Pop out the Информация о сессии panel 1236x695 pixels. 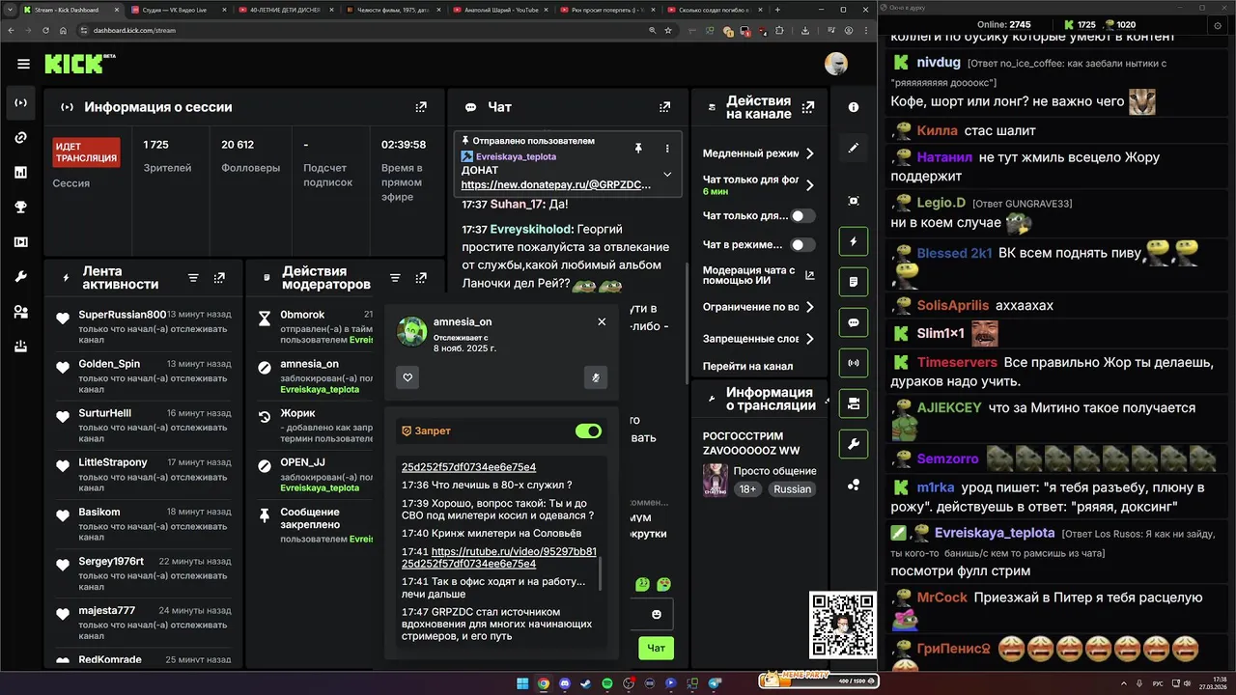point(421,107)
